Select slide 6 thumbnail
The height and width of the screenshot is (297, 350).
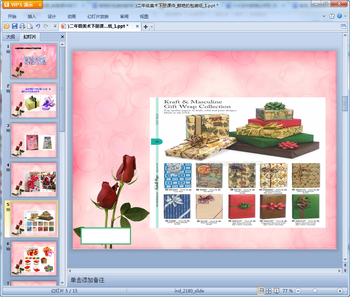(x=34, y=259)
